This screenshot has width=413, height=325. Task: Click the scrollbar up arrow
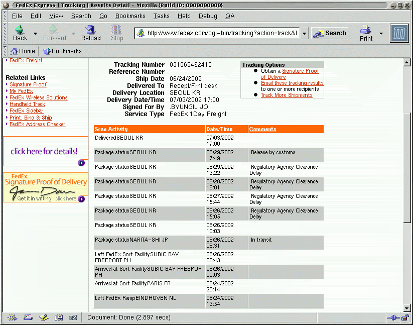[407, 62]
